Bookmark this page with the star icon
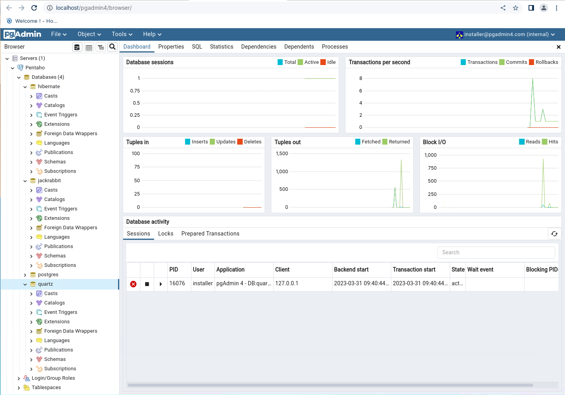 [x=516, y=8]
